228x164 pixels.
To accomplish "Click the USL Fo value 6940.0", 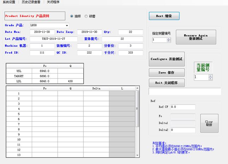I will [45, 71].
